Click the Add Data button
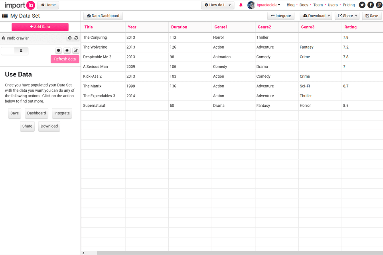383x255 pixels. pos(40,27)
